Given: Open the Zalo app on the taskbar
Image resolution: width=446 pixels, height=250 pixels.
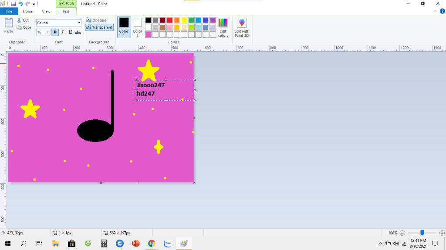Looking at the screenshot, I should coord(168,243).
